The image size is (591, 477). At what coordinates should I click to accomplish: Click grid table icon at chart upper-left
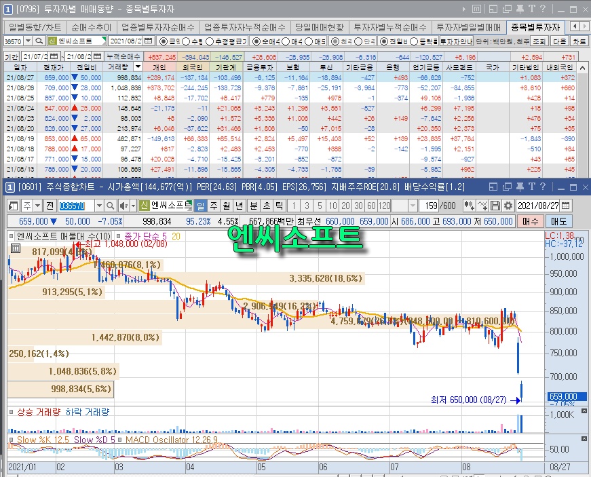click(x=16, y=248)
